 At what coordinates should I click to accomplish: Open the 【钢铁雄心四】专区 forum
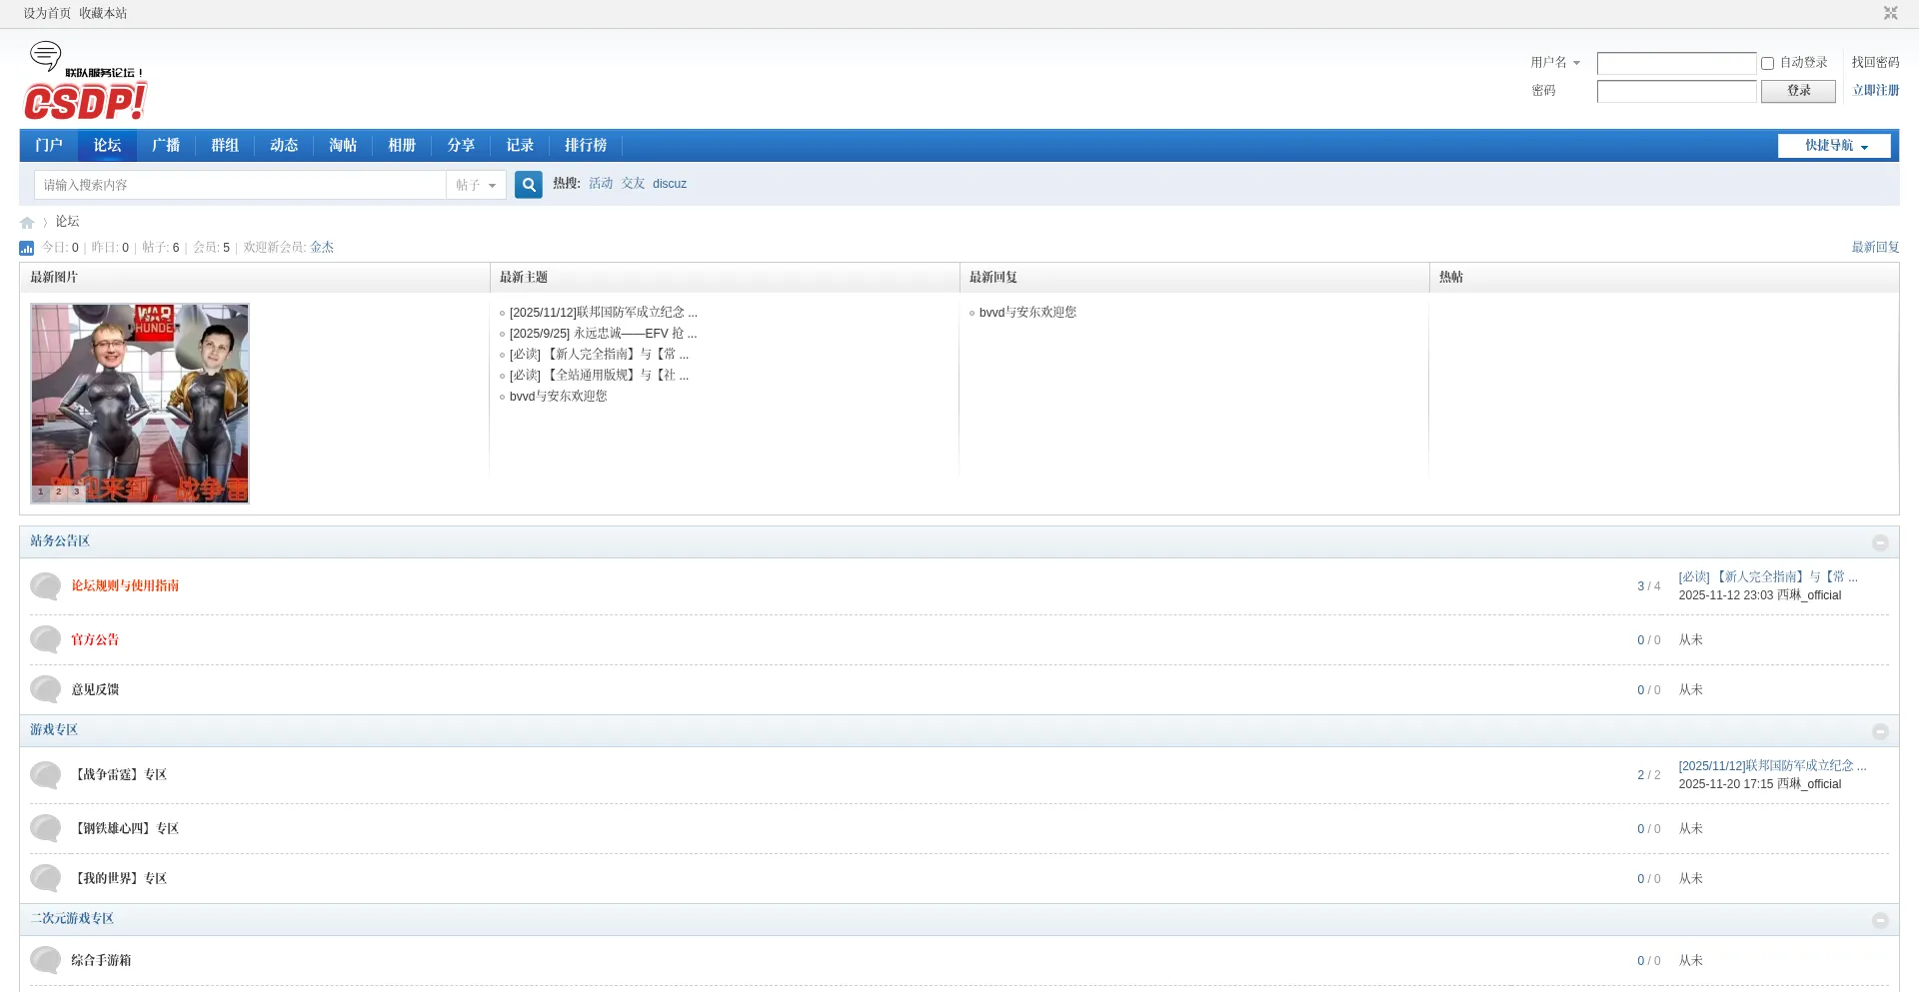click(x=125, y=829)
